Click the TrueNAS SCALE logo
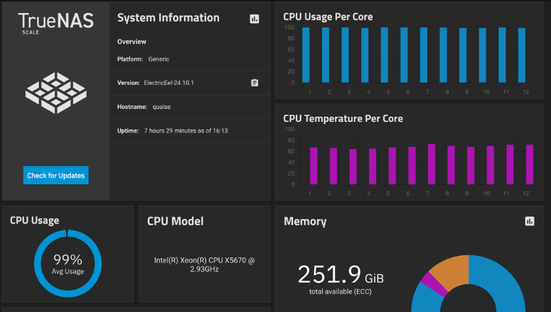 click(56, 23)
